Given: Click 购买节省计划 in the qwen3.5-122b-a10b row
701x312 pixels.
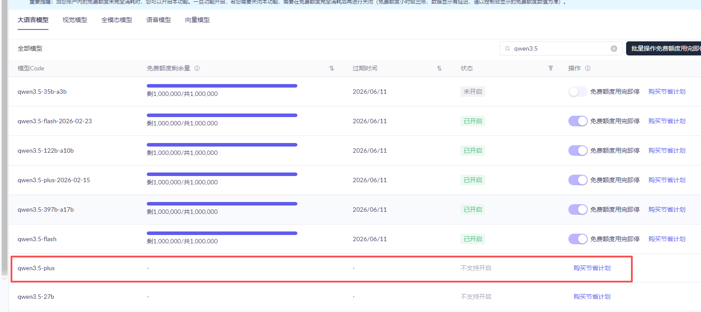Looking at the screenshot, I should click(x=667, y=150).
